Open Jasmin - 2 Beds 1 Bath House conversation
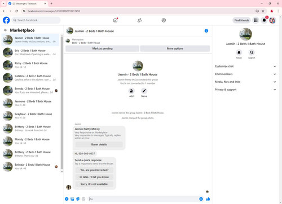Image resolution: width=282 pixels, height=204 pixels. click(x=30, y=39)
